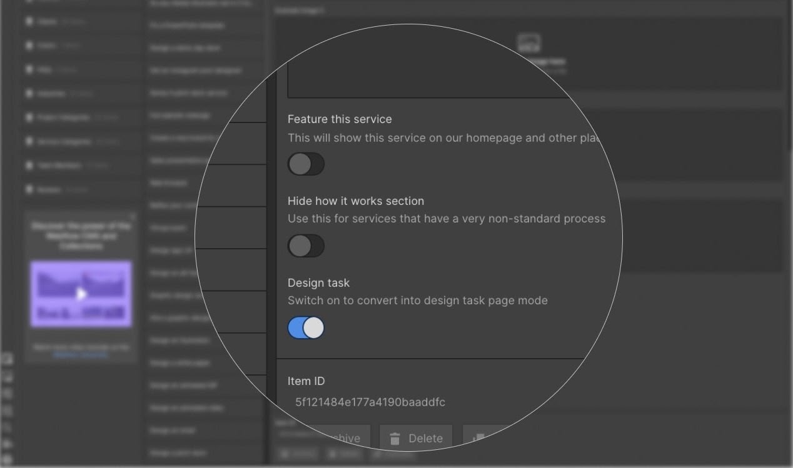Screen dimensions: 793x468
Task: Switch off the Design task toggle
Action: [x=306, y=327]
